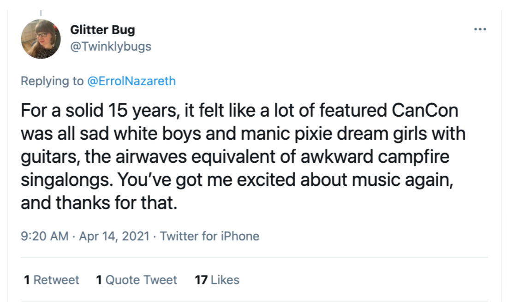Click the 9:20 AM timestamp
The height and width of the screenshot is (302, 507).
pos(44,237)
